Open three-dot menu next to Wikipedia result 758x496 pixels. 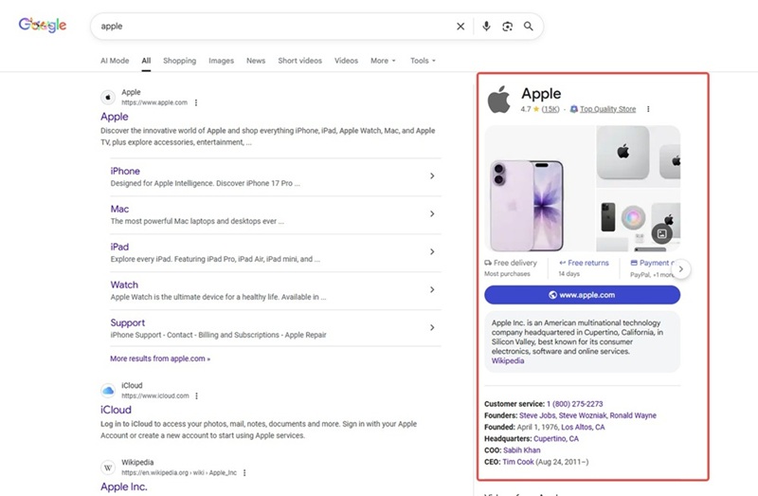pyautogui.click(x=244, y=473)
